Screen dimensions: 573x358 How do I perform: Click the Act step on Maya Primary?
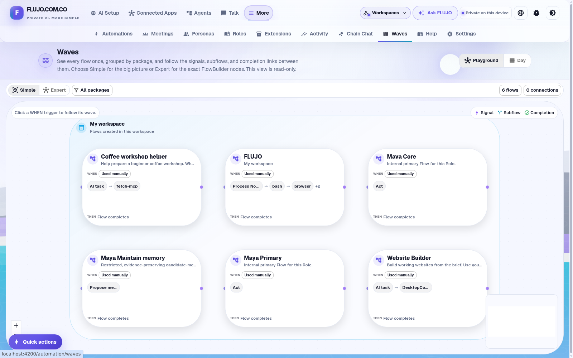236,287
